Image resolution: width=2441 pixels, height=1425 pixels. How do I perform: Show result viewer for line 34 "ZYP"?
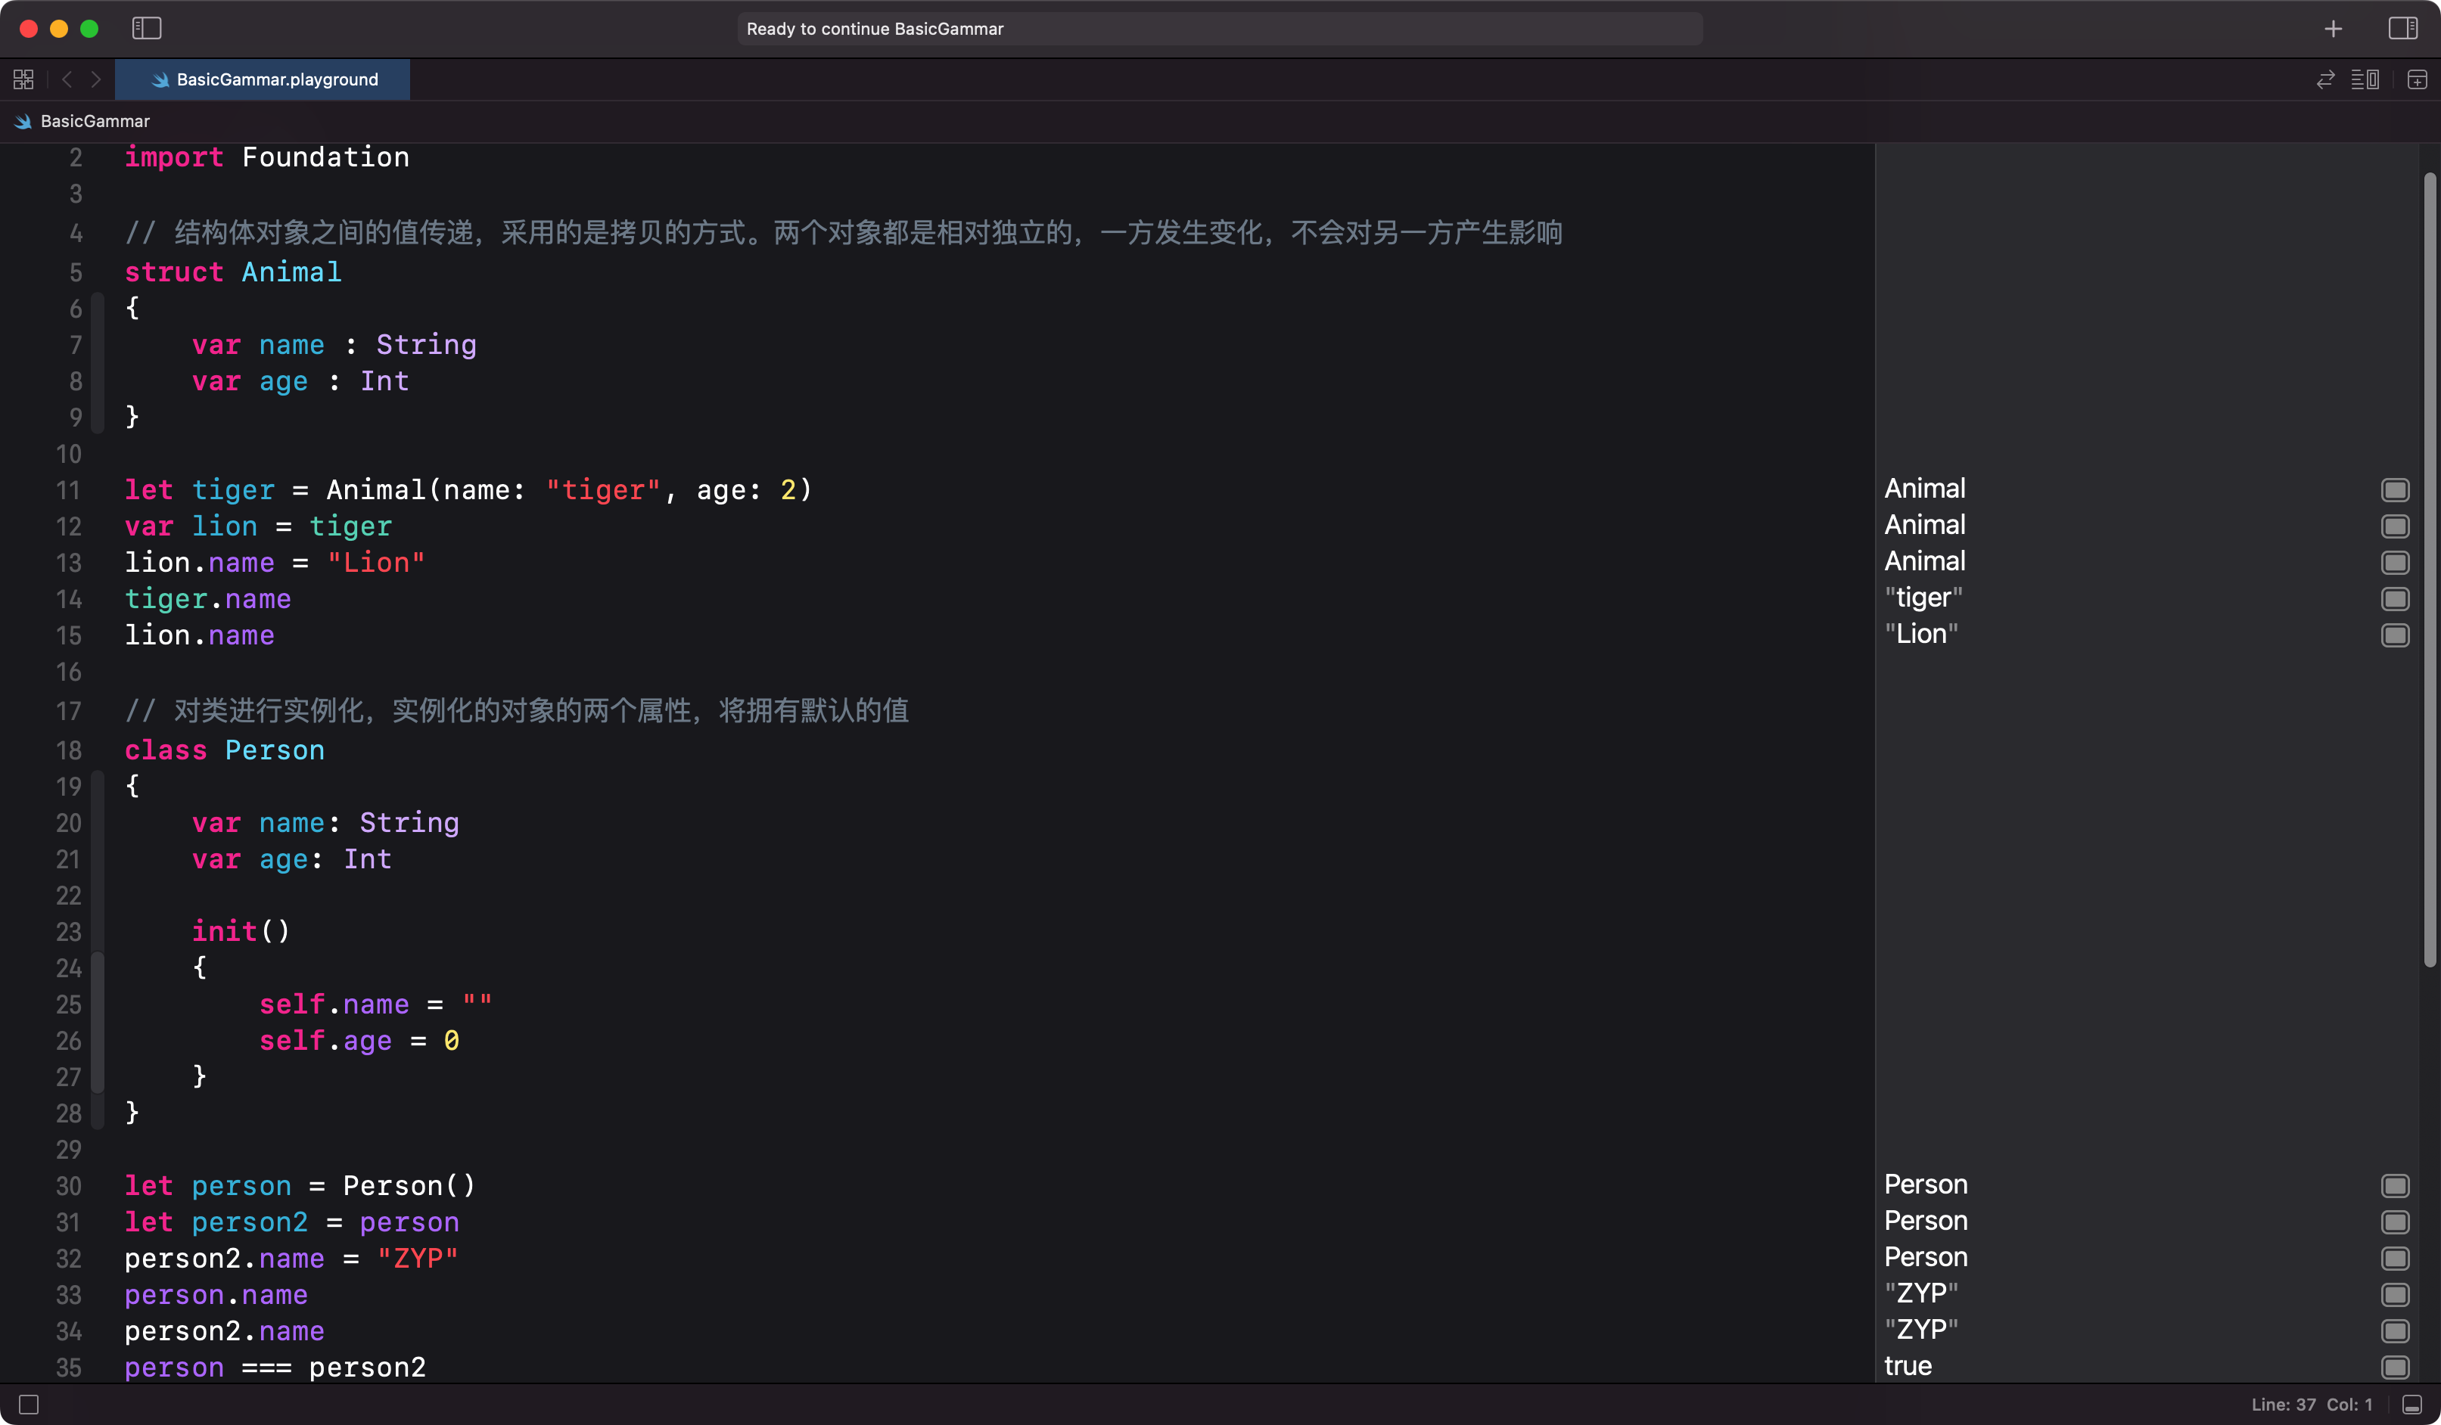click(x=2396, y=1331)
